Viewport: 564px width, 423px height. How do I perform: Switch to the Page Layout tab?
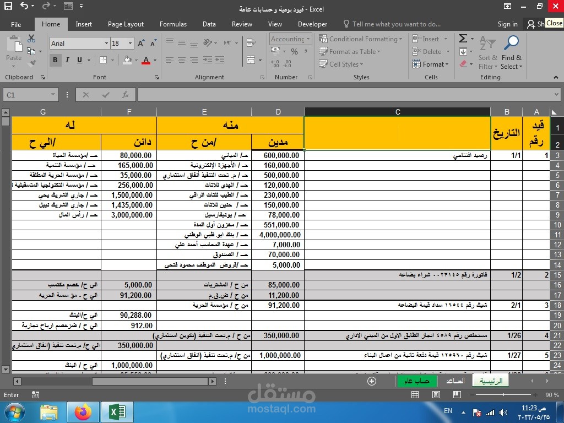(x=126, y=24)
